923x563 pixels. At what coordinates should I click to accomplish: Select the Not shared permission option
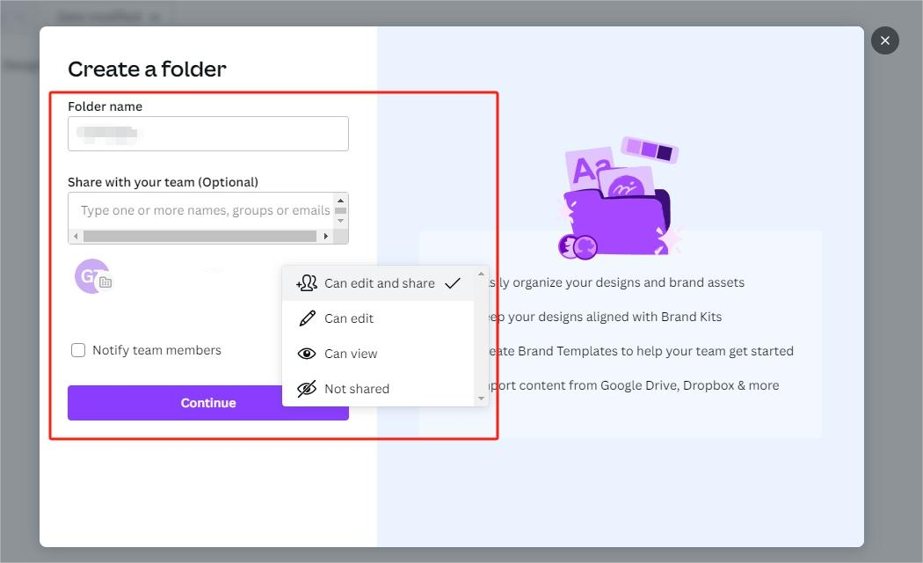[357, 389]
